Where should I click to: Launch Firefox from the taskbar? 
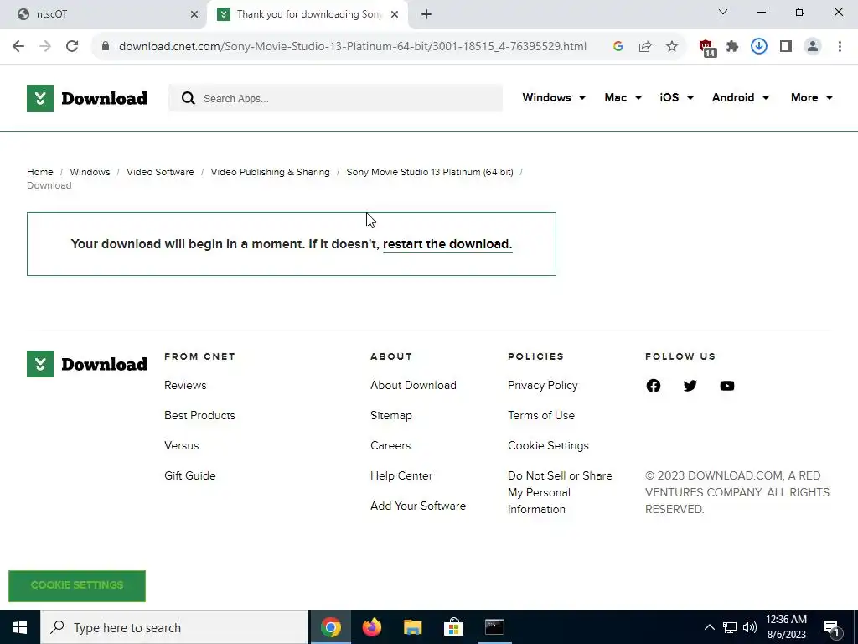point(372,627)
